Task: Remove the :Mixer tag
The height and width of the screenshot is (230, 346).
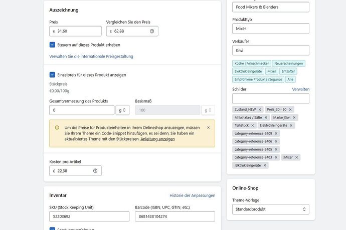Action: pos(297,157)
